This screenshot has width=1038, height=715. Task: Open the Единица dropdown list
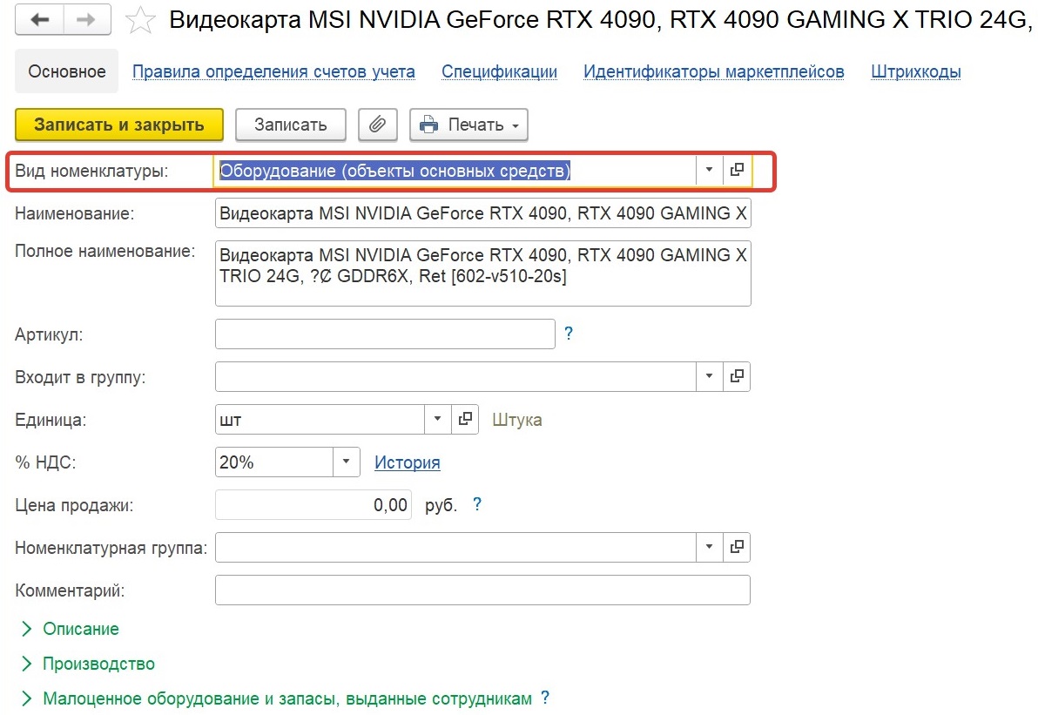(437, 419)
